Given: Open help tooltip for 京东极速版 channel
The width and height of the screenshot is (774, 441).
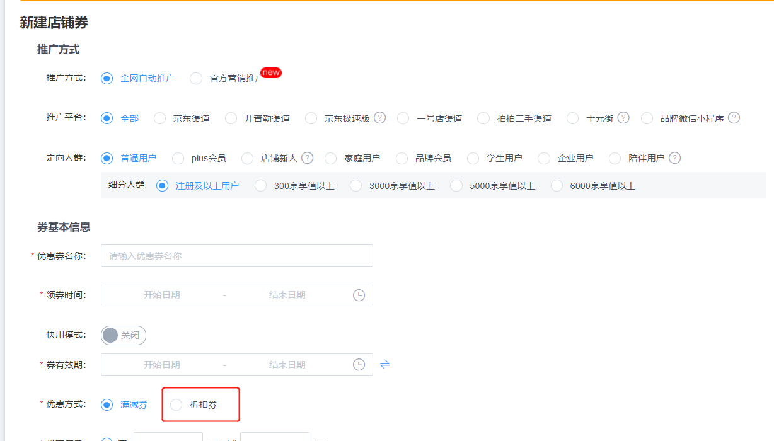Looking at the screenshot, I should 379,118.
